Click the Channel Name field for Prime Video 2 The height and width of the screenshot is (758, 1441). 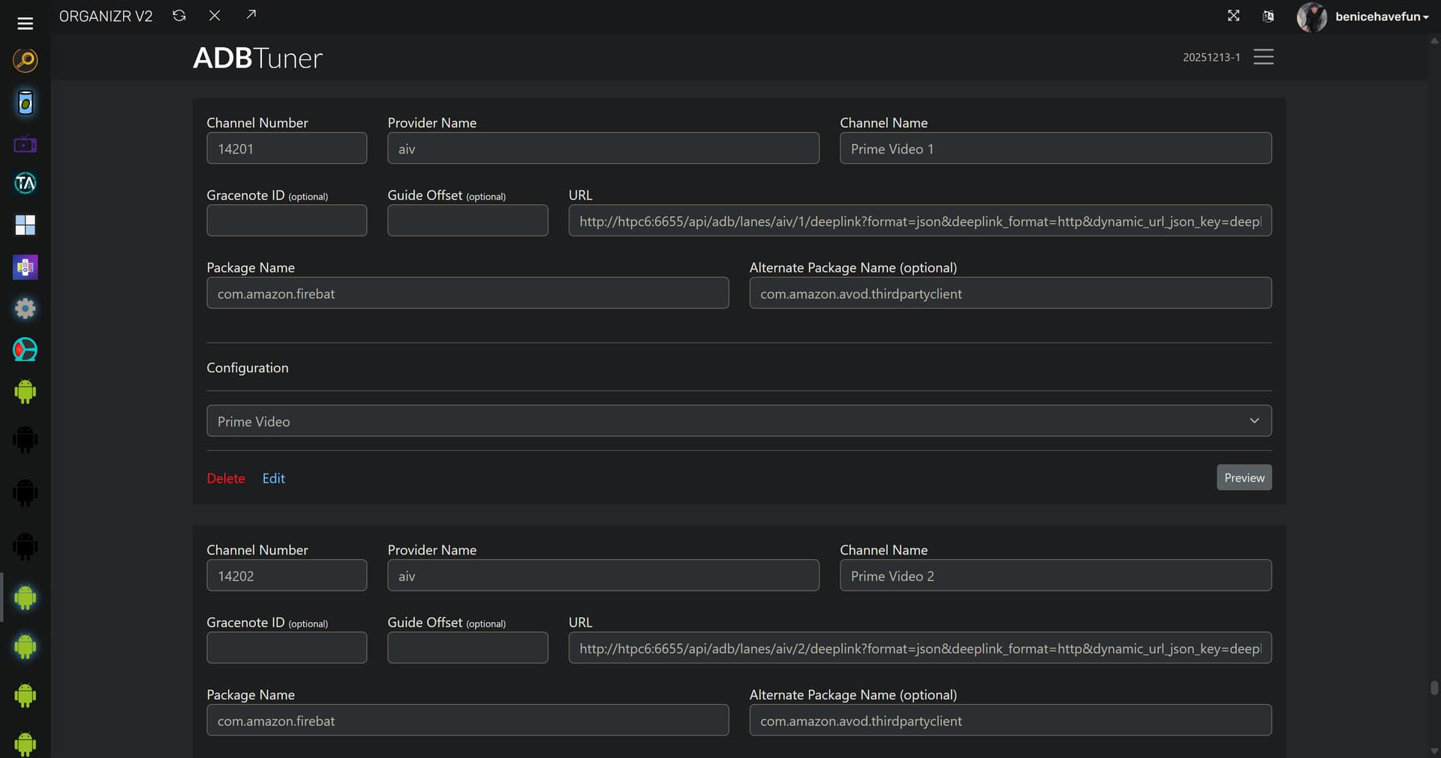click(x=1054, y=576)
